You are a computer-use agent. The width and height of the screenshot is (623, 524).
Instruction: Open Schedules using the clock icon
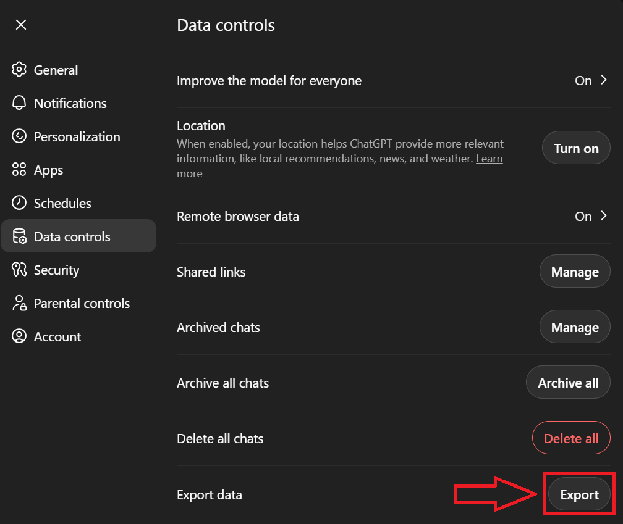pyautogui.click(x=19, y=203)
